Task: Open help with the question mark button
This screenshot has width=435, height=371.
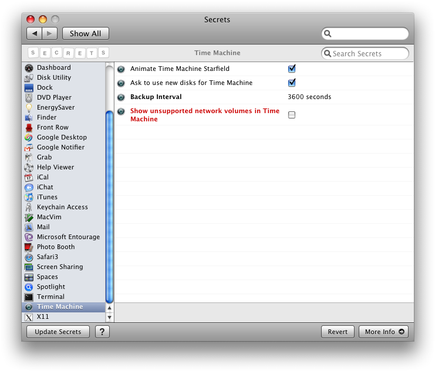Action: (x=102, y=332)
